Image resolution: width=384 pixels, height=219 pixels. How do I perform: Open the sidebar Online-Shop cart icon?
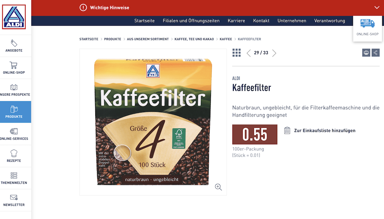tap(14, 65)
